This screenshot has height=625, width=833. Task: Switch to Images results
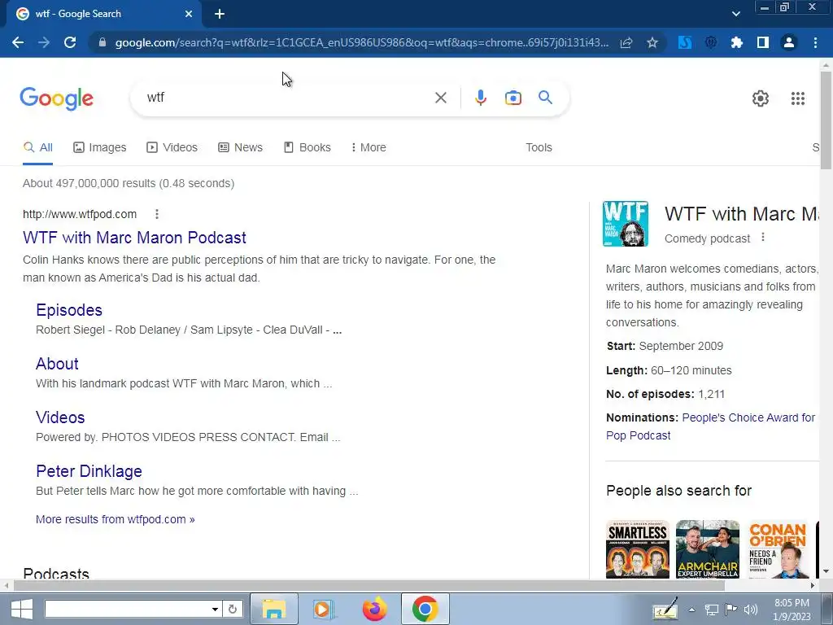(x=100, y=147)
